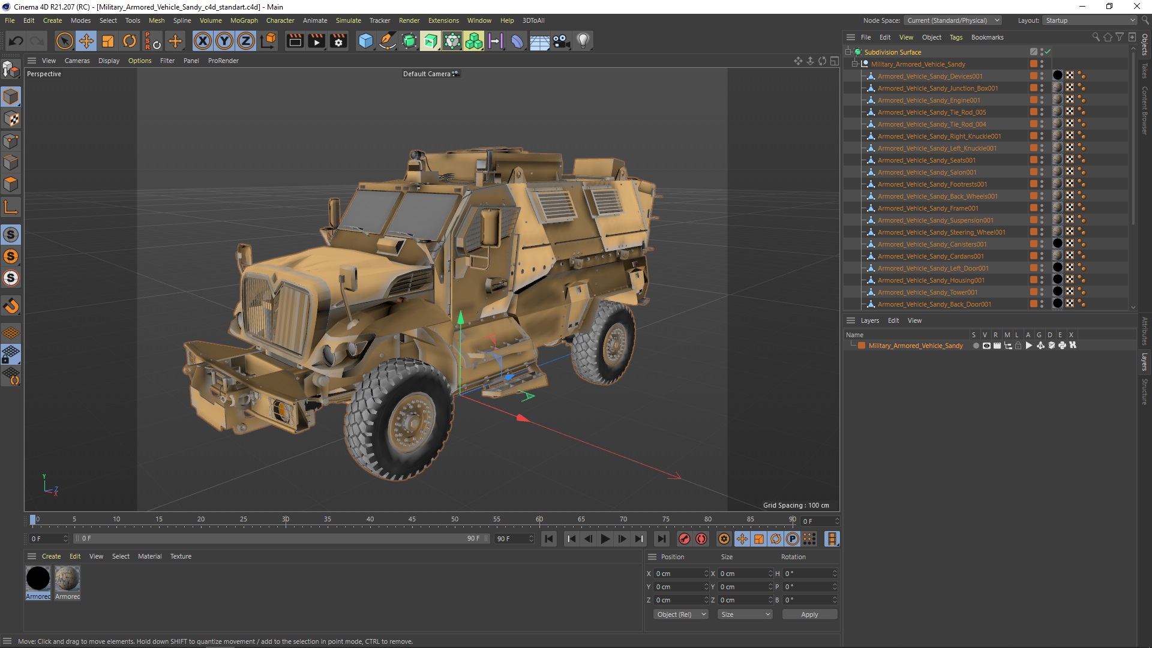
Task: Select the black Armored material swatch
Action: (x=38, y=579)
